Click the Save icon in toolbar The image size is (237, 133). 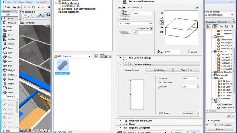[15, 7]
